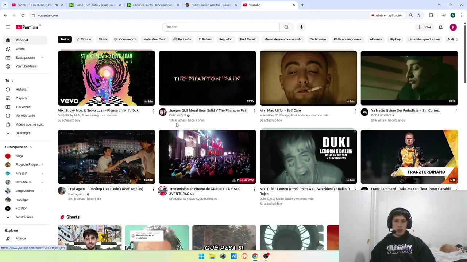Go back in Chrome
Image resolution: width=467 pixels, height=262 pixels.
tap(5, 15)
